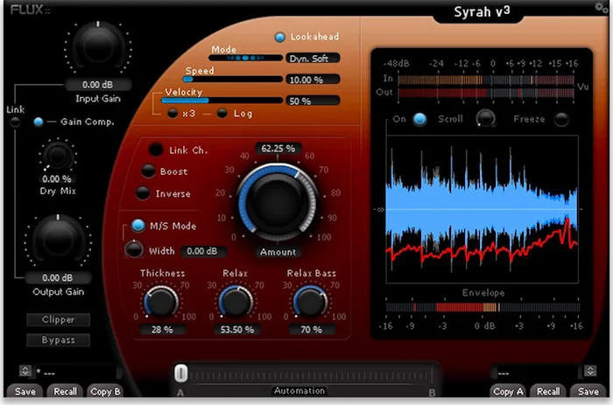
Task: Click the Copy A button
Action: (x=508, y=391)
